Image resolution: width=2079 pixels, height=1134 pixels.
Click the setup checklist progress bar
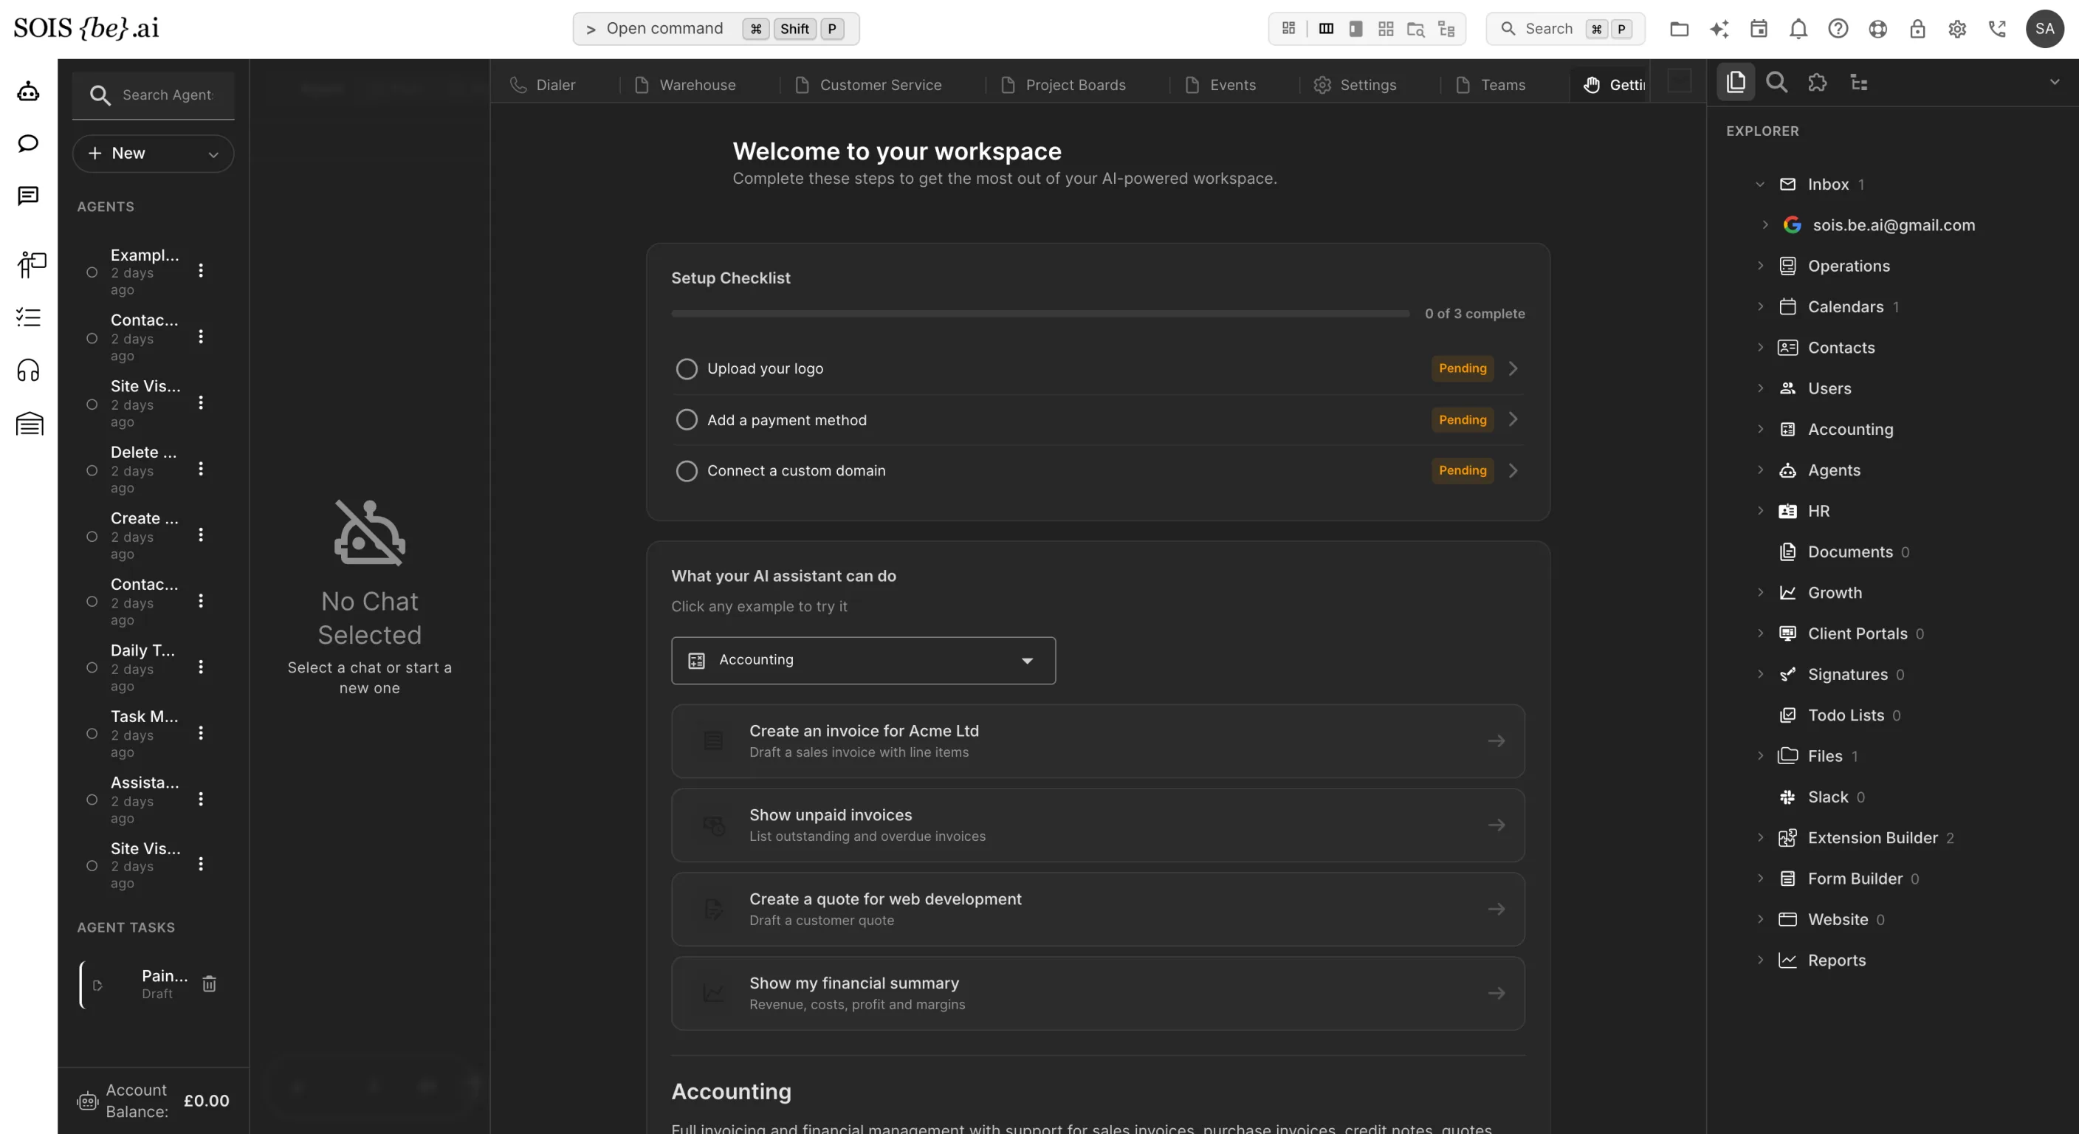[1040, 313]
